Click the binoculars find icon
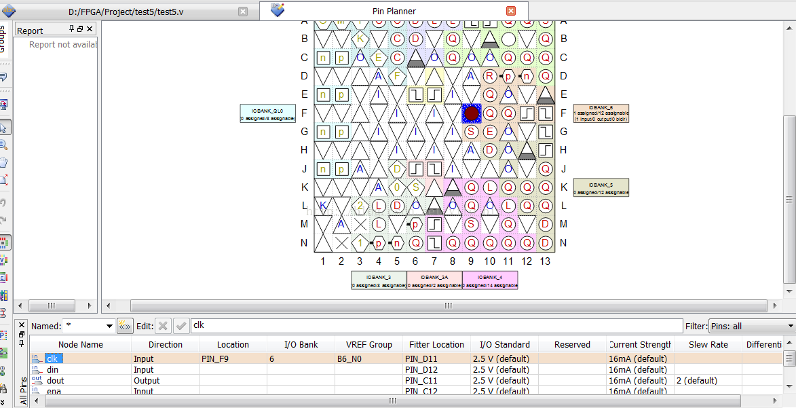 [3, 388]
